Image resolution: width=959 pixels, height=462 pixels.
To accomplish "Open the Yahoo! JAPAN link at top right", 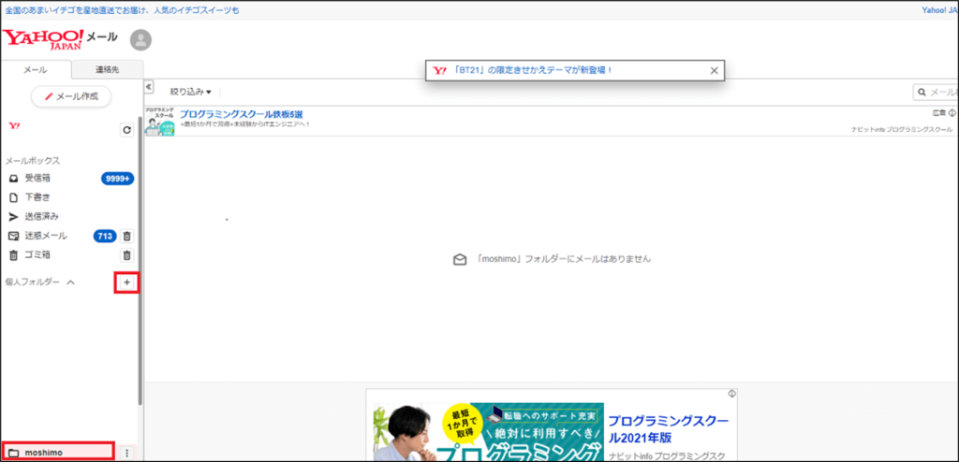I will [x=940, y=10].
